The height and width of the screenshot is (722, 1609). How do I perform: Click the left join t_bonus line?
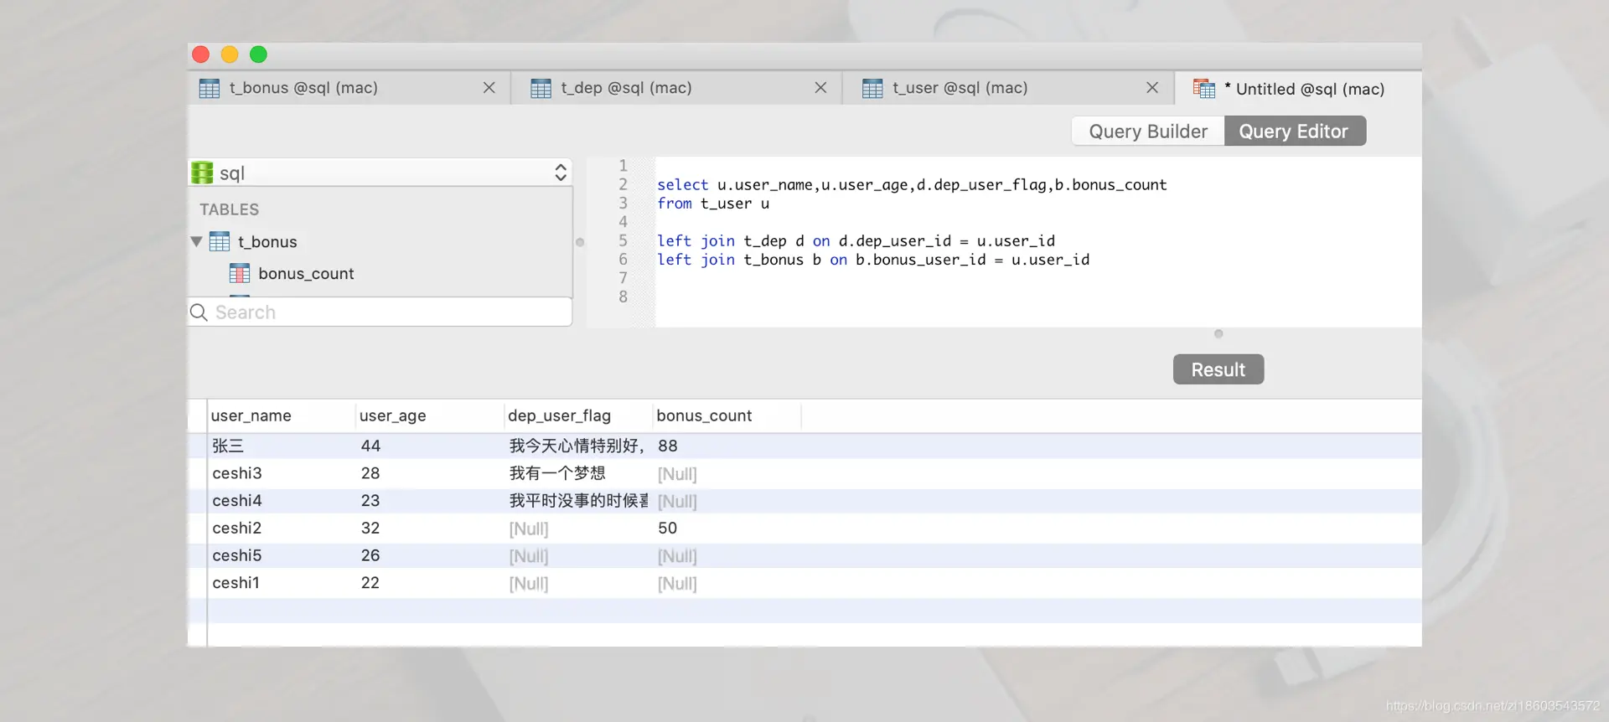click(x=873, y=260)
